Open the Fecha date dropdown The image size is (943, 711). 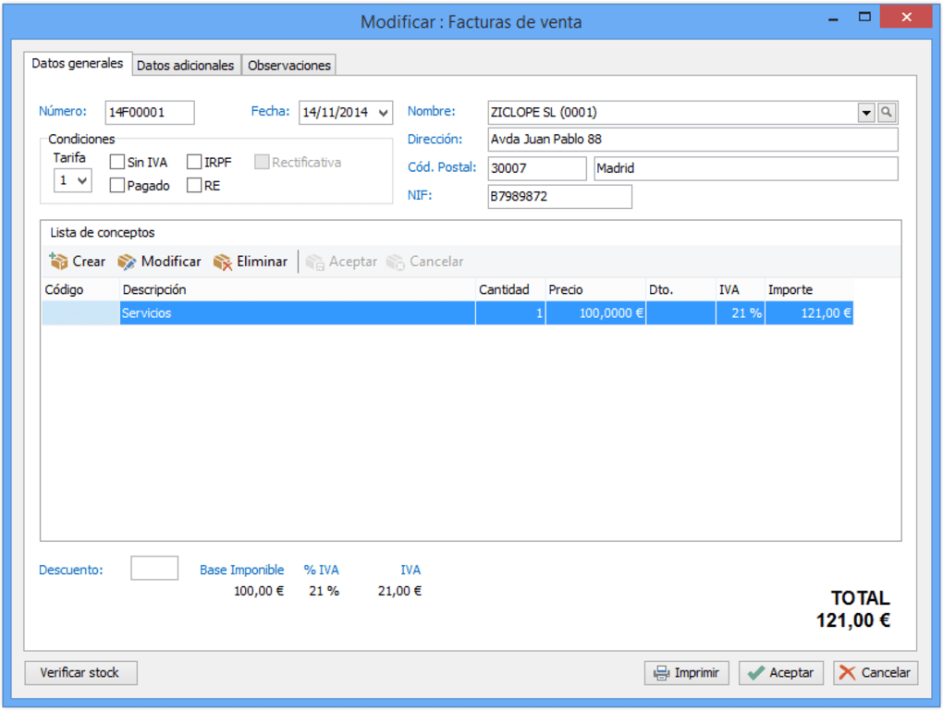[384, 112]
